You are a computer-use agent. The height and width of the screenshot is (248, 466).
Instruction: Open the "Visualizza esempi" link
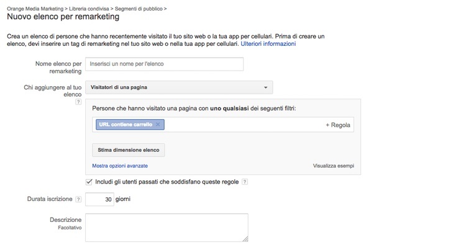pyautogui.click(x=334, y=166)
